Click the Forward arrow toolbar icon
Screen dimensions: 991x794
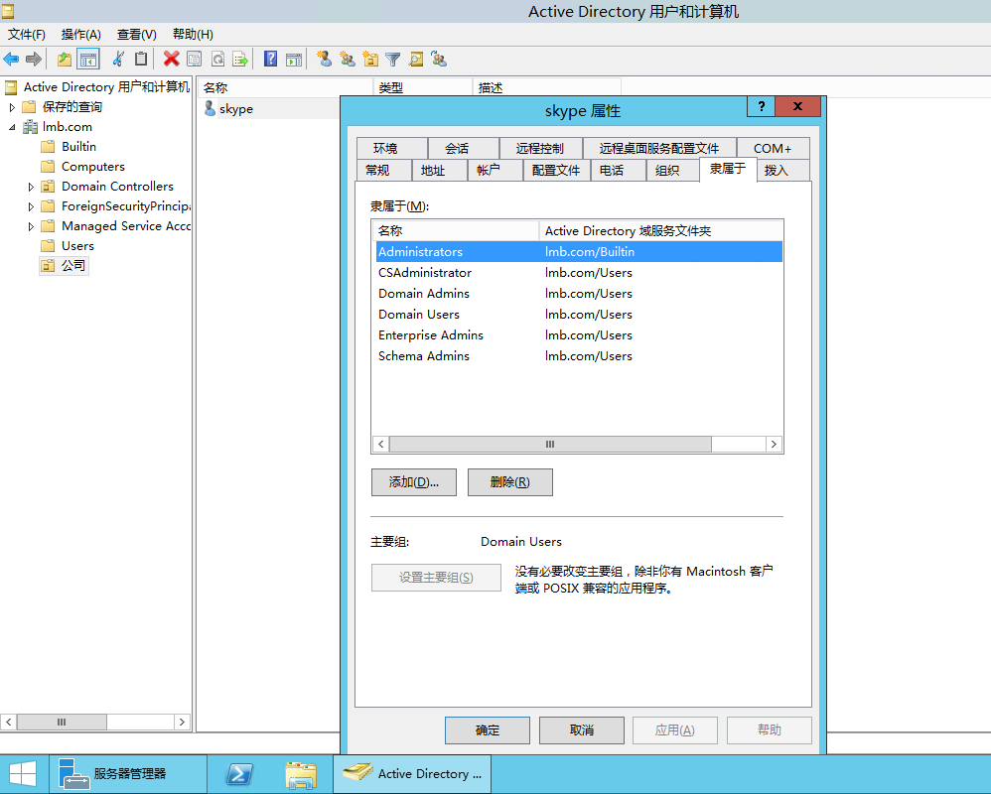click(x=34, y=60)
